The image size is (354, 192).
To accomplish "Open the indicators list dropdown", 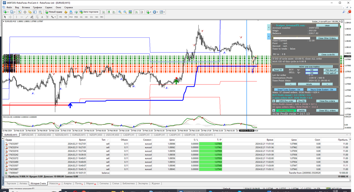I will tap(151, 12).
